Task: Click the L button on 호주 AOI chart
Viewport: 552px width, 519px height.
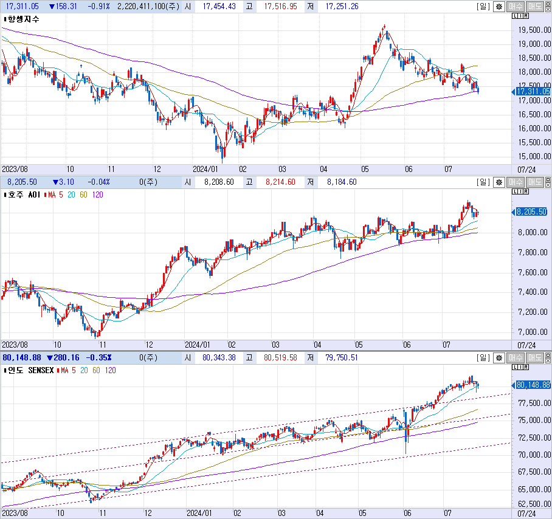Action: click(x=514, y=191)
